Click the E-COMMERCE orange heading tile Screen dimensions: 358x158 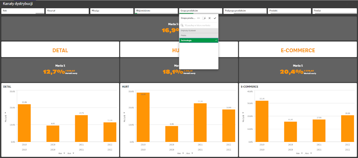298,49
